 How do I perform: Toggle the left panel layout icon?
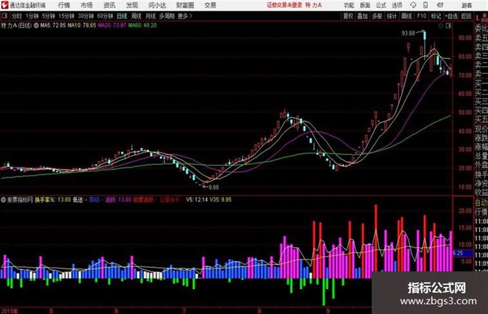click(x=4, y=16)
